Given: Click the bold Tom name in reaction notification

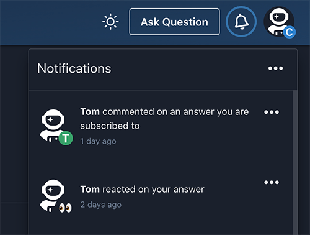Looking at the screenshot, I should (90, 190).
